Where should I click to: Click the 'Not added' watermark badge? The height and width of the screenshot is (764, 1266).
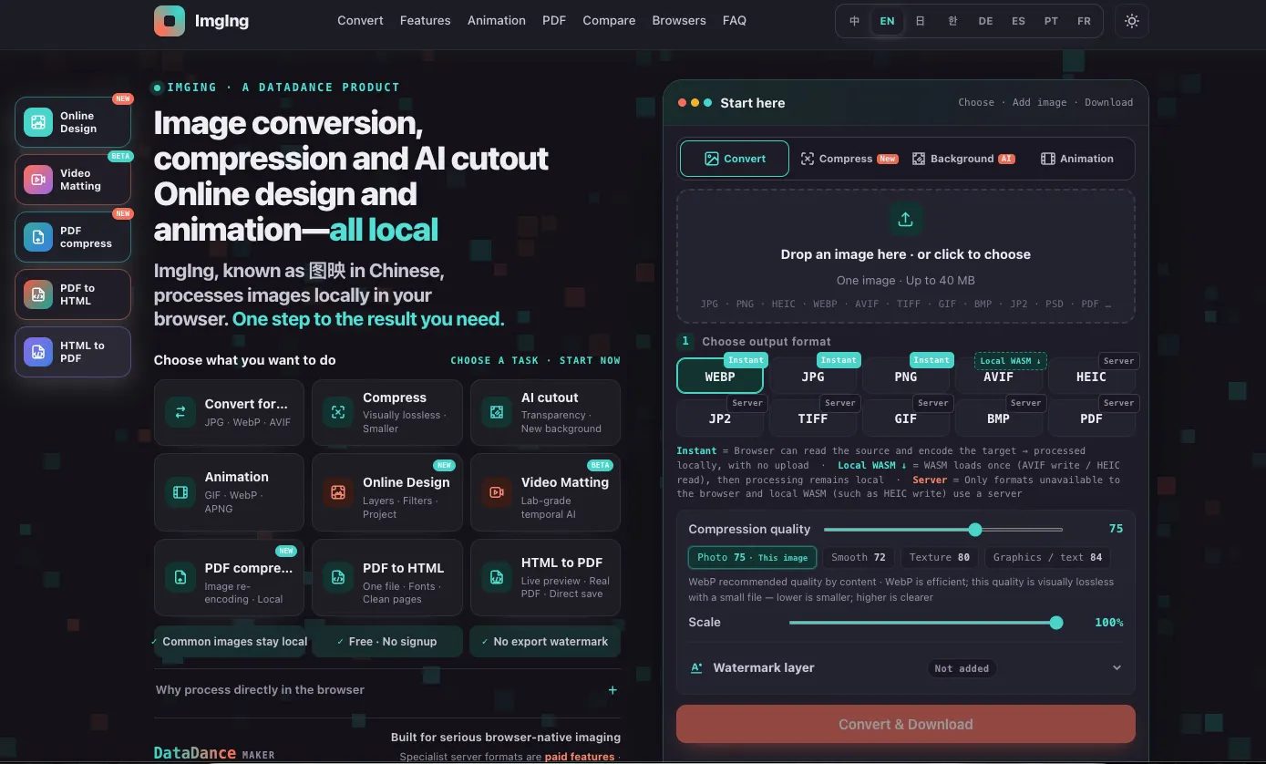pyautogui.click(x=962, y=668)
